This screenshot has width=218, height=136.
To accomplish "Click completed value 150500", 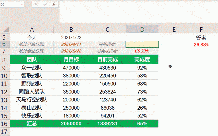I will pos(107,84).
